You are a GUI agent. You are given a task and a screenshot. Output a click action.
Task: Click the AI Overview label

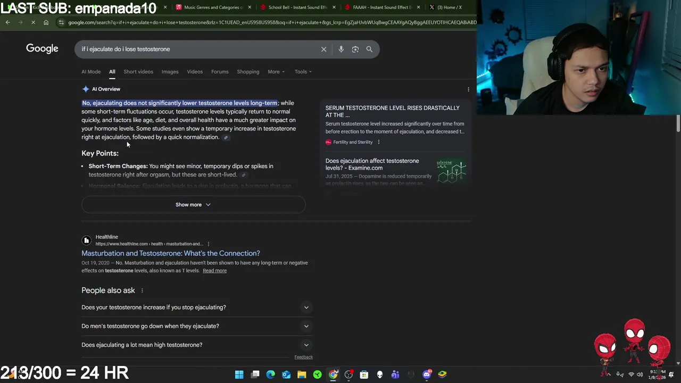click(x=106, y=89)
